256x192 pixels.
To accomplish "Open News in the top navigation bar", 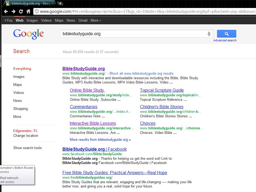I will coord(71,21).
